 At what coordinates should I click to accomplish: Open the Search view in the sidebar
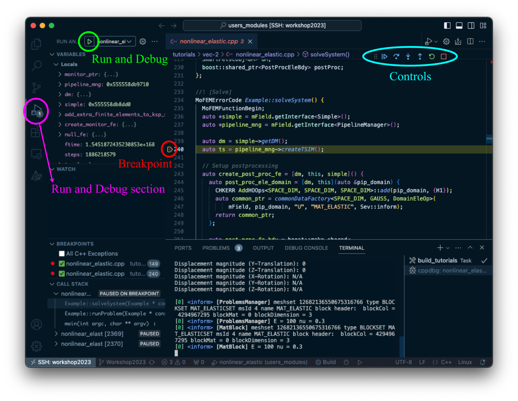[x=36, y=66]
